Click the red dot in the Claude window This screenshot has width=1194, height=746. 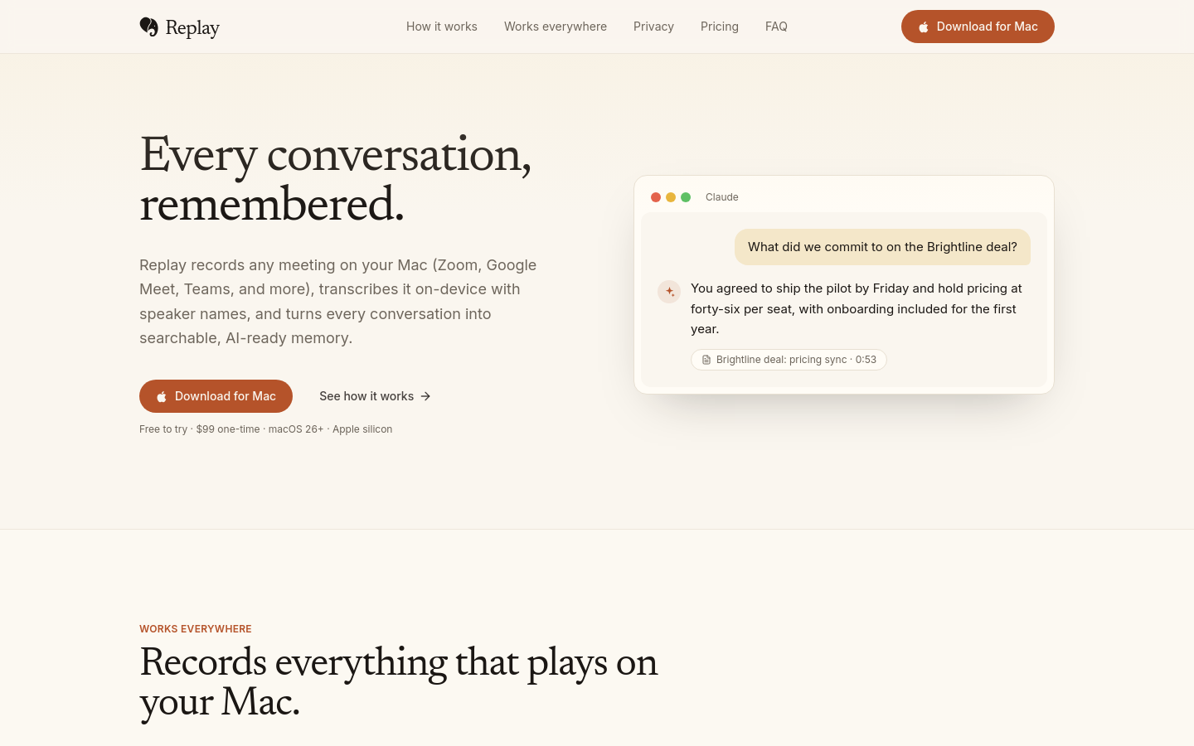coord(656,197)
